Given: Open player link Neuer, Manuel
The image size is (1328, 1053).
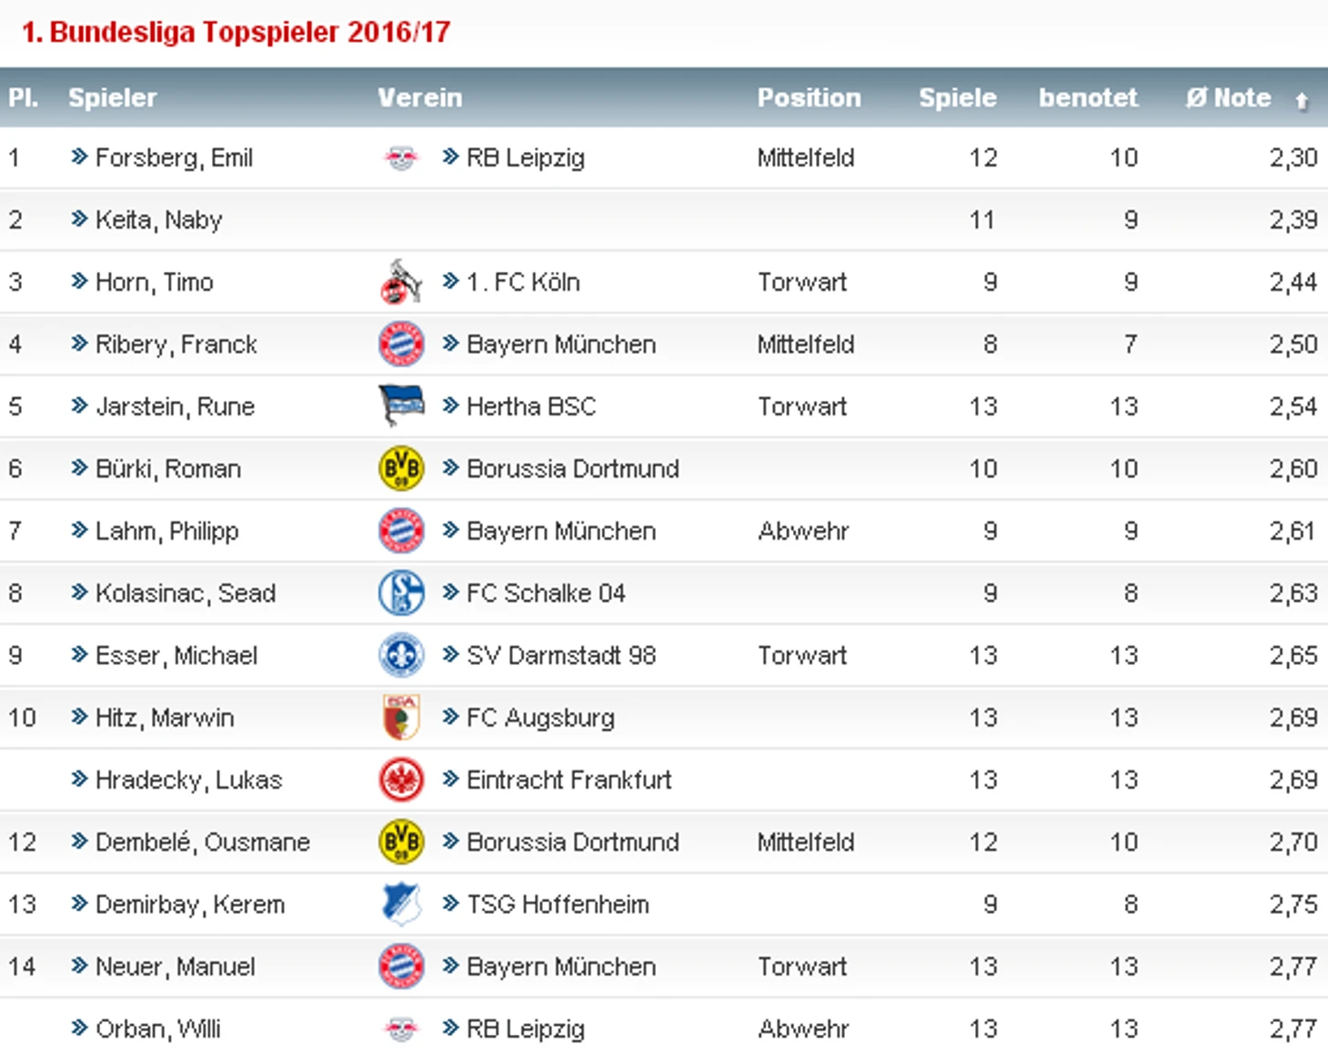Looking at the screenshot, I should coord(175,967).
